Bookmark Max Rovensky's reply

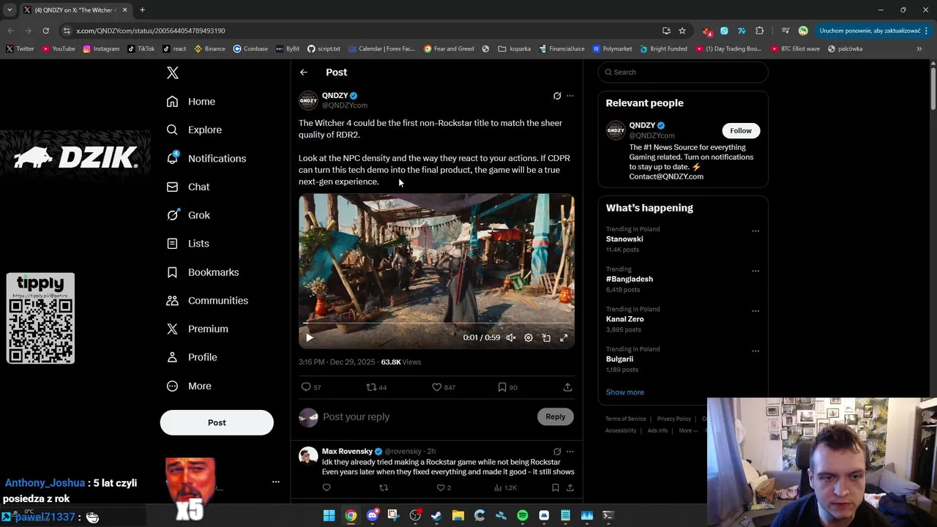[556, 487]
